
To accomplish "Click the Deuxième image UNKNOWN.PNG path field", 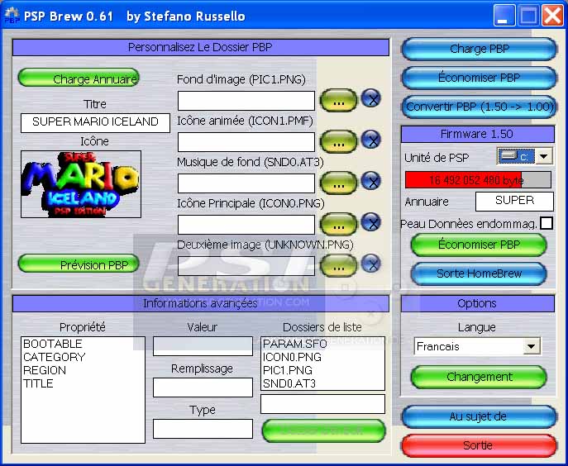I will (246, 266).
